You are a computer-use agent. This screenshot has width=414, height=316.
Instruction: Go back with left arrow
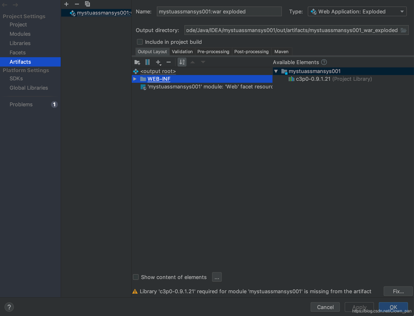[5, 5]
